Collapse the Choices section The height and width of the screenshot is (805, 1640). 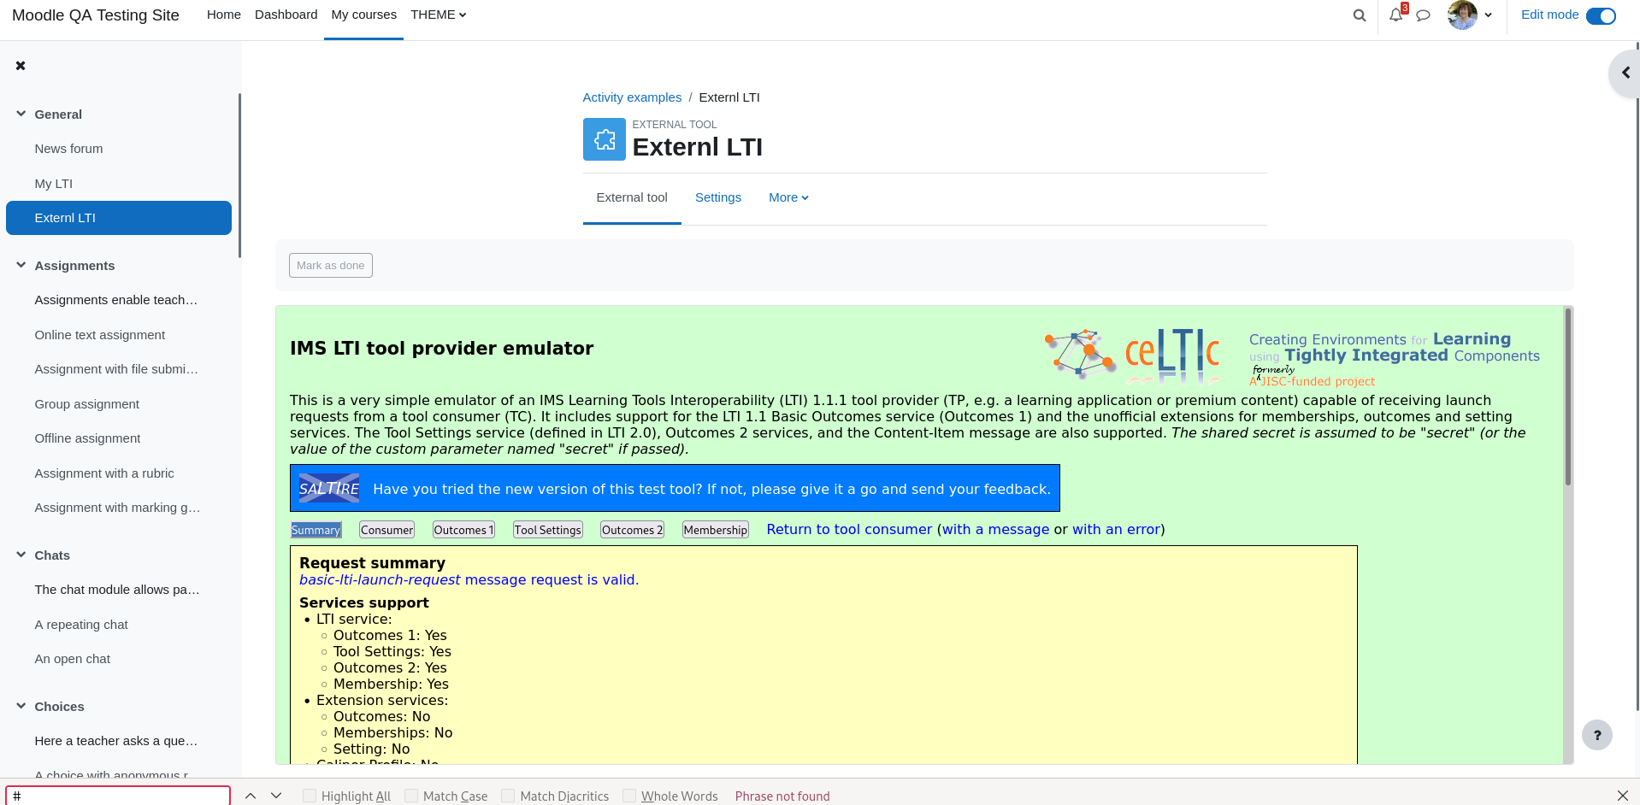tap(21, 706)
